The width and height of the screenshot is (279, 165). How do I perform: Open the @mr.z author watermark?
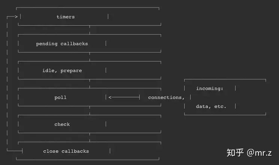[x=259, y=153]
